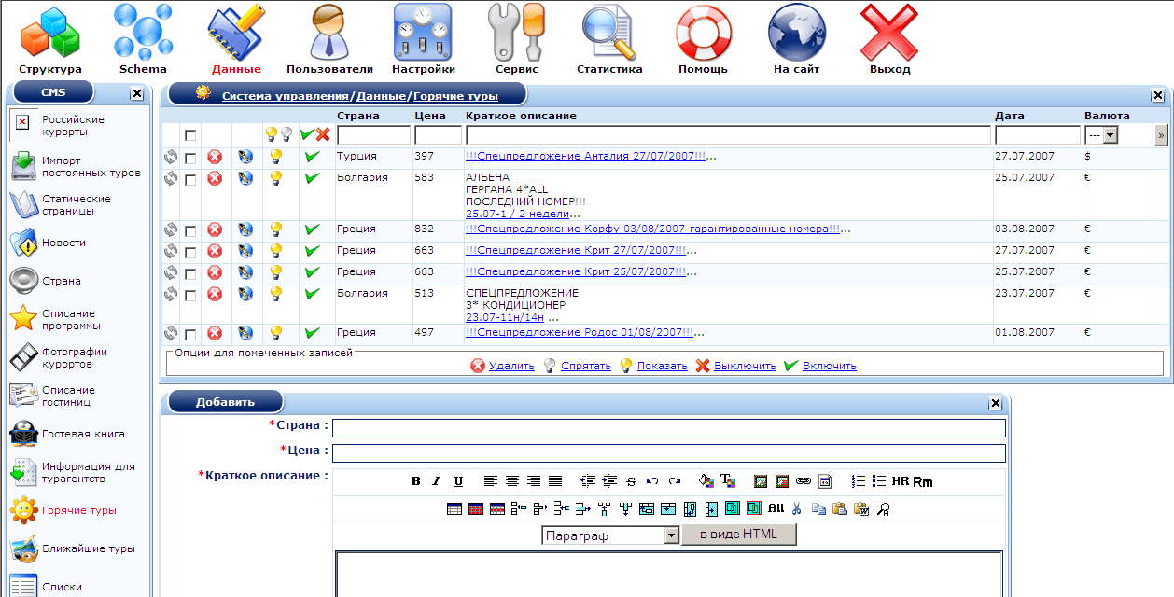This screenshot has width=1174, height=597.
Task: Select Новости in the left sidebar
Action: [x=63, y=243]
